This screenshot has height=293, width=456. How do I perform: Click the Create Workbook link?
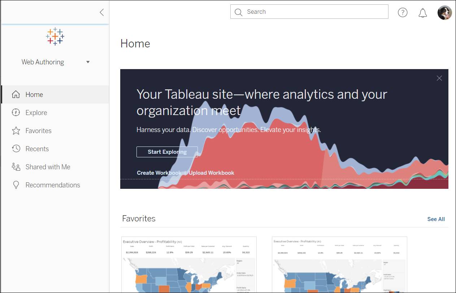(159, 173)
